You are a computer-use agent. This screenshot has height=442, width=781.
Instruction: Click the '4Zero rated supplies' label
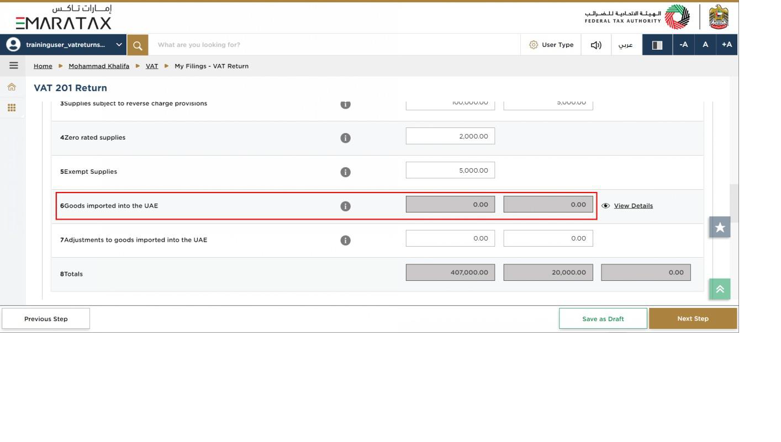(93, 137)
